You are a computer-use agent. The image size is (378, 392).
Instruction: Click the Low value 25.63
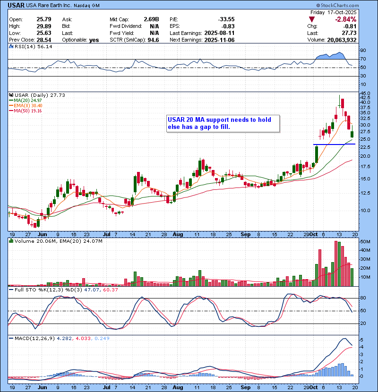(x=44, y=33)
